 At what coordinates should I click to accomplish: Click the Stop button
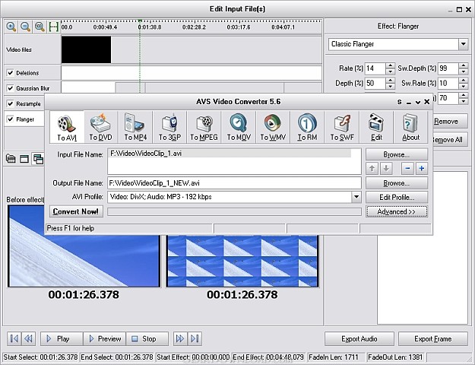coord(147,338)
